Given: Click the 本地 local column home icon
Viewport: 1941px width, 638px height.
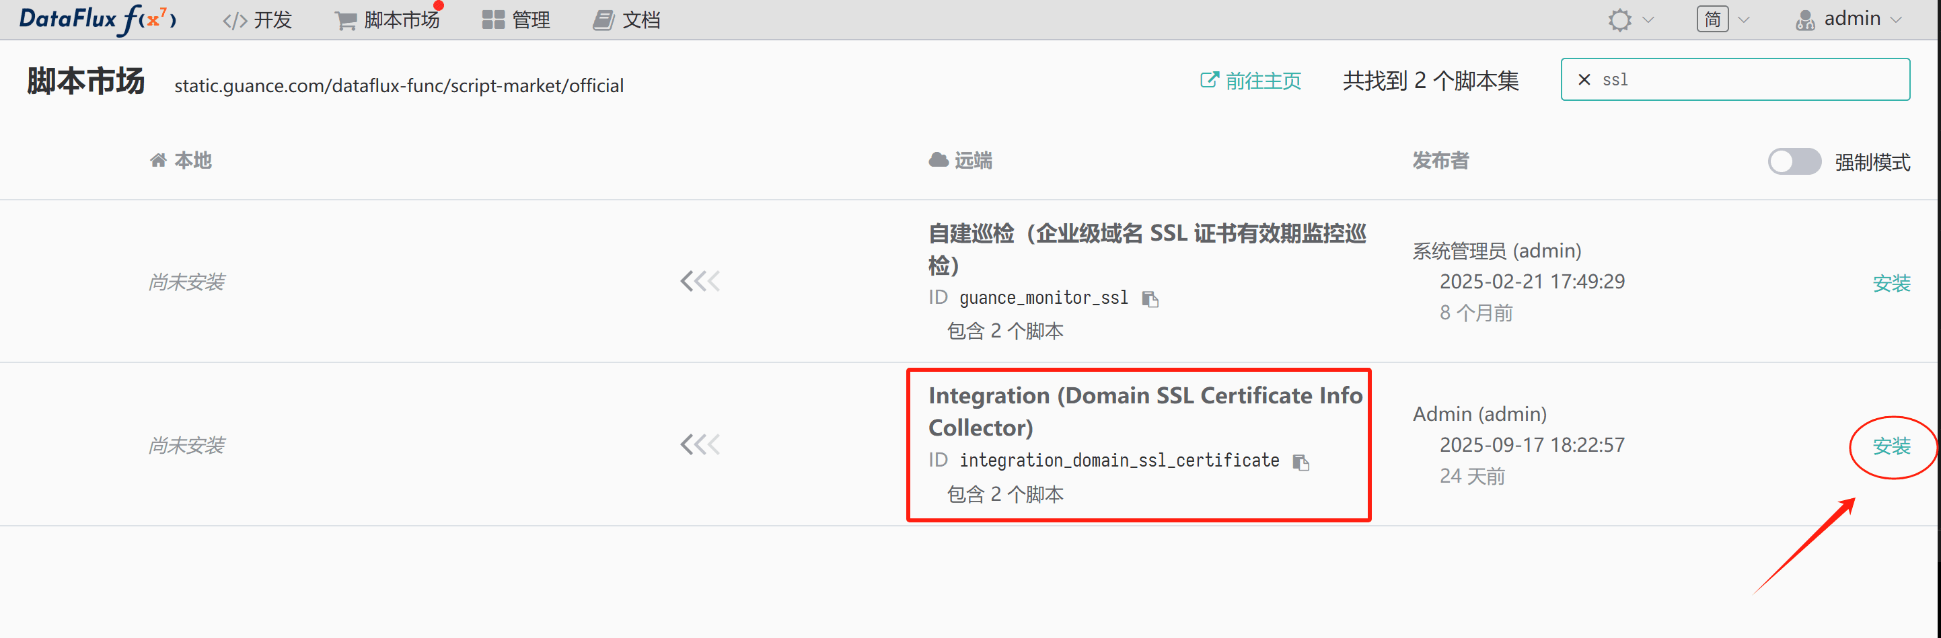Looking at the screenshot, I should pos(158,161).
